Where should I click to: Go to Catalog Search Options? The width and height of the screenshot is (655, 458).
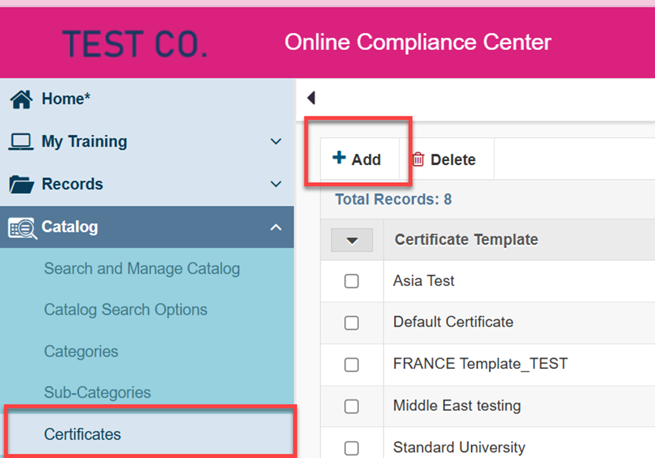(125, 309)
